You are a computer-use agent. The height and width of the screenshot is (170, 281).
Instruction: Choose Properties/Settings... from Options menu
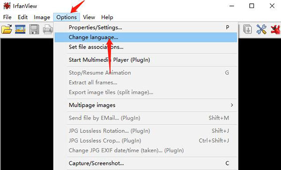pyautogui.click(x=146, y=28)
